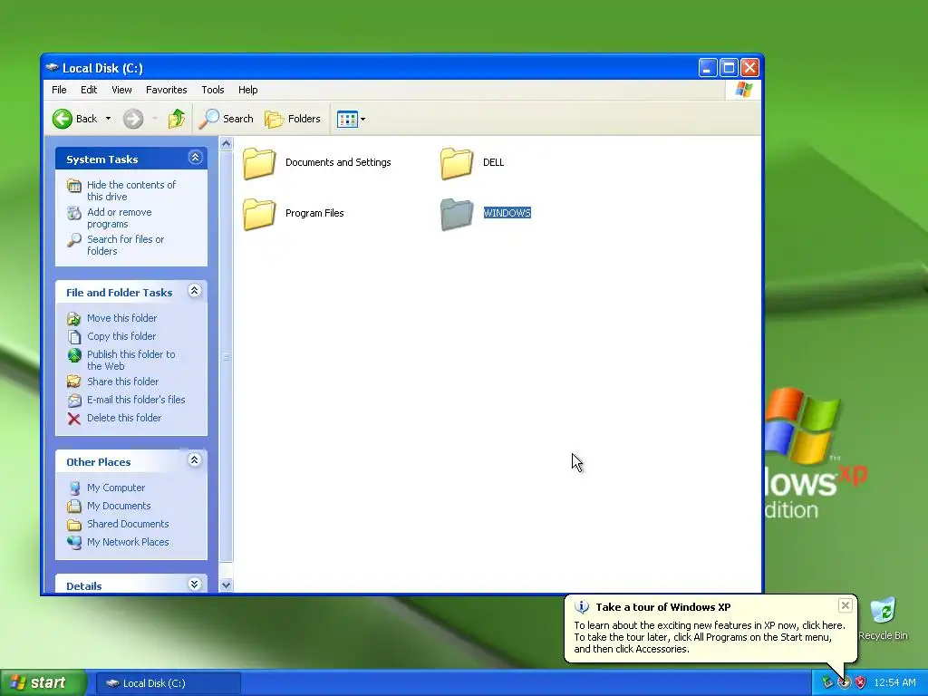Collapse the System Tasks panel
Screen dimensions: 928x696
(195, 158)
